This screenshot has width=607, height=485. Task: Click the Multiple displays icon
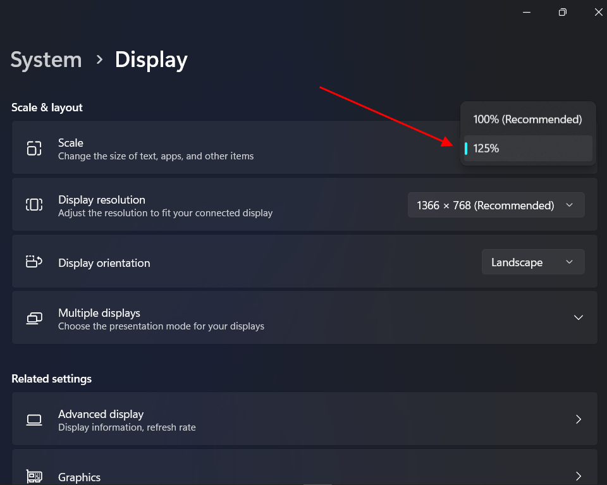tap(34, 317)
